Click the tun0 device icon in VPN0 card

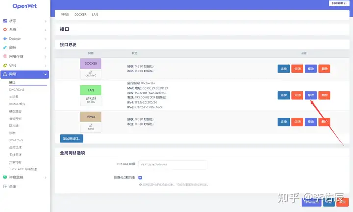91,125
